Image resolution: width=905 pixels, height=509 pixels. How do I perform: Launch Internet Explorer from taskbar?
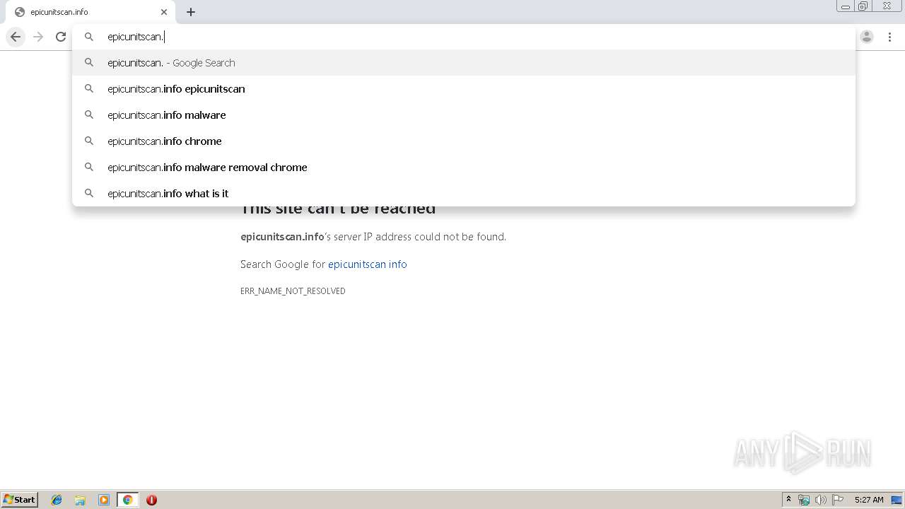coord(57,500)
